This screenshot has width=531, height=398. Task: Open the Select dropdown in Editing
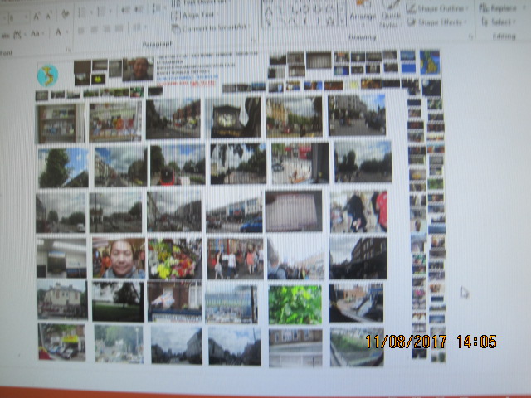point(499,22)
